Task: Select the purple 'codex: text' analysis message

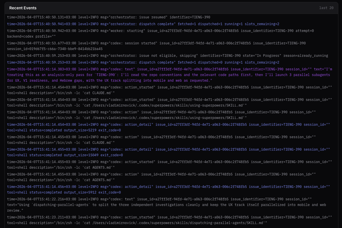Action: 169,75
